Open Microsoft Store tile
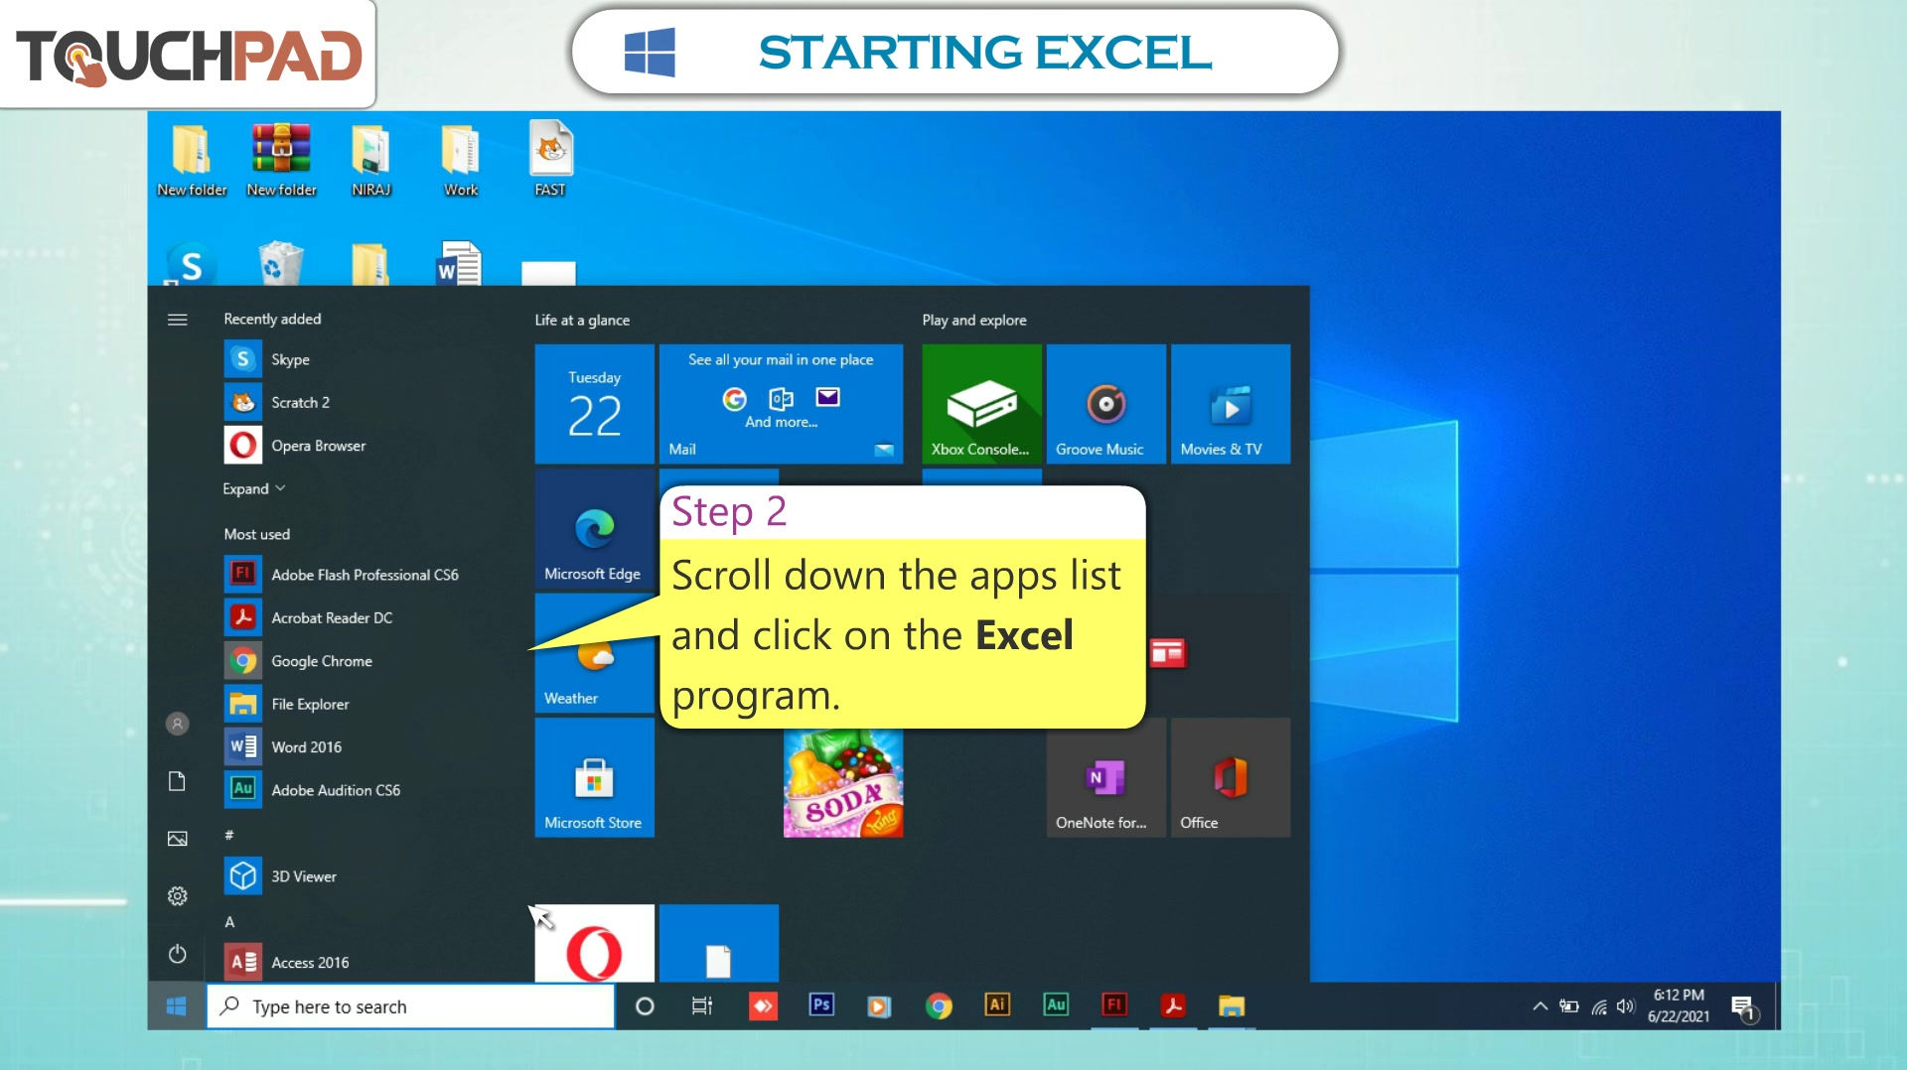Image resolution: width=1907 pixels, height=1070 pixels. pos(594,777)
